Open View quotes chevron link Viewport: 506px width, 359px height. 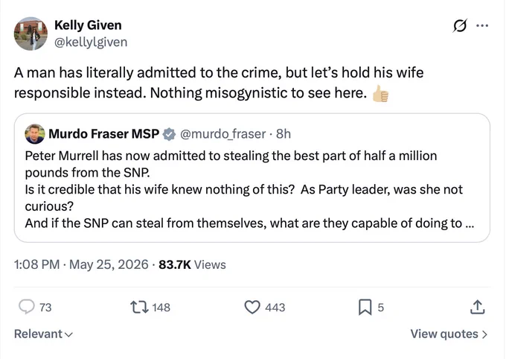point(449,334)
